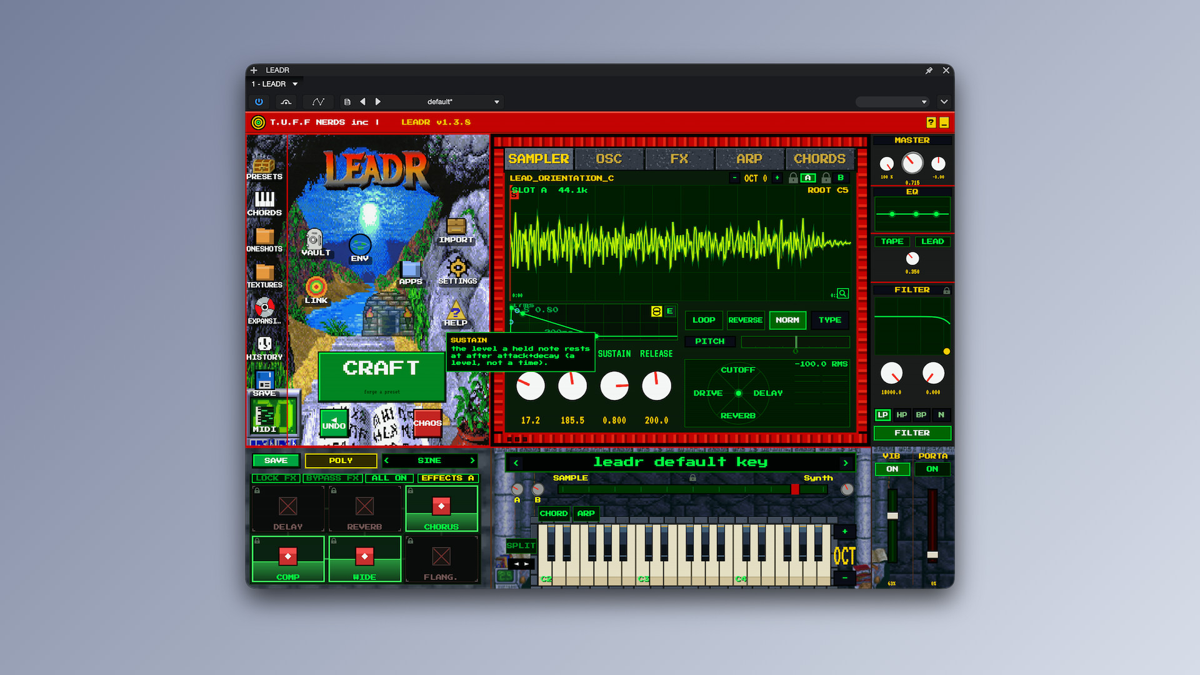
Task: Toggle the plugin power button
Action: pos(259,102)
